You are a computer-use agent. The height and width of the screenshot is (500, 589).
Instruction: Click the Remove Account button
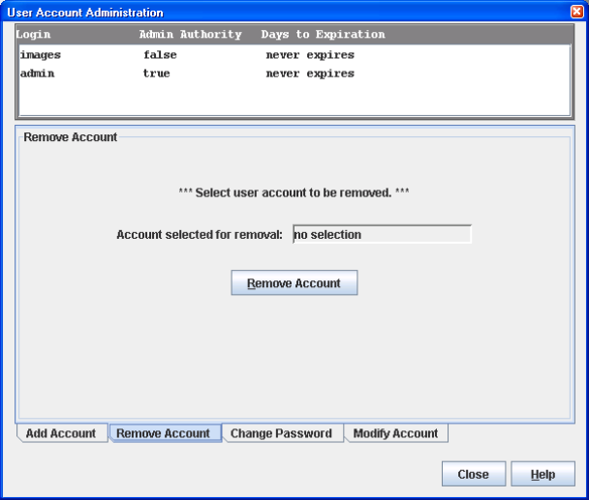pos(294,282)
